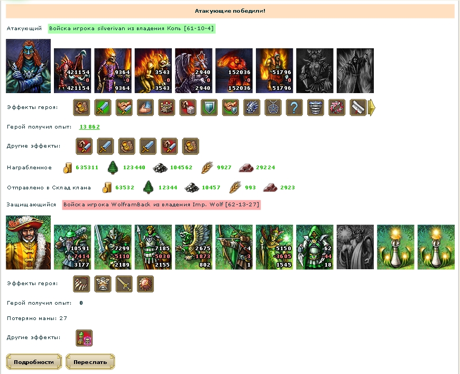
Task: Click the spider web amulet effect icon
Action: tap(273, 107)
